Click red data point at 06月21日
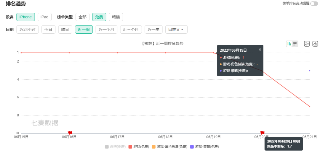320x155 pixels. click(310, 106)
